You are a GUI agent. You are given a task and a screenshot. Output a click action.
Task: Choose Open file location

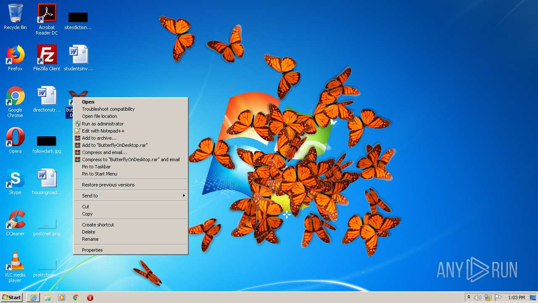pyautogui.click(x=131, y=116)
